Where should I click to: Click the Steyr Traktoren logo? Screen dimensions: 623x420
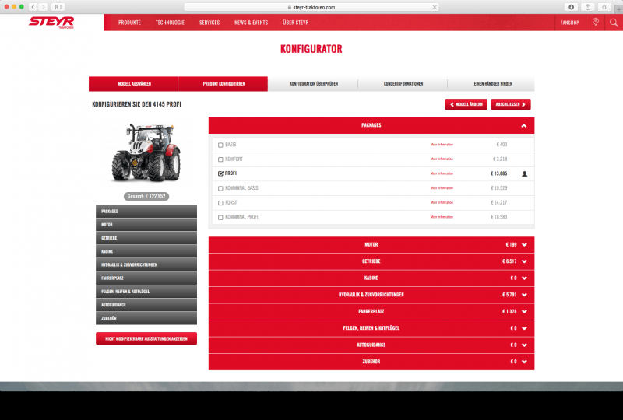click(x=51, y=23)
